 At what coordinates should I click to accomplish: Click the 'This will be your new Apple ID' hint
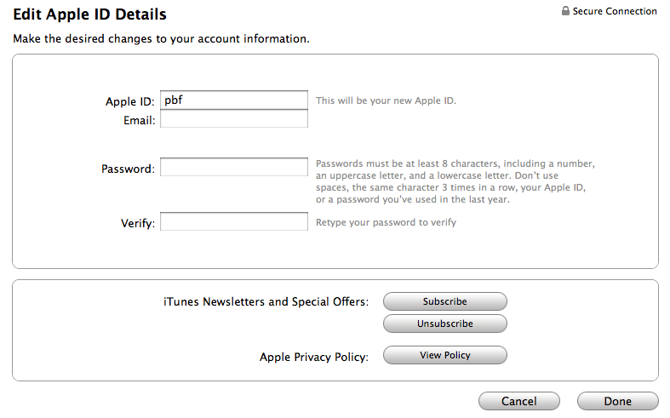pyautogui.click(x=386, y=100)
